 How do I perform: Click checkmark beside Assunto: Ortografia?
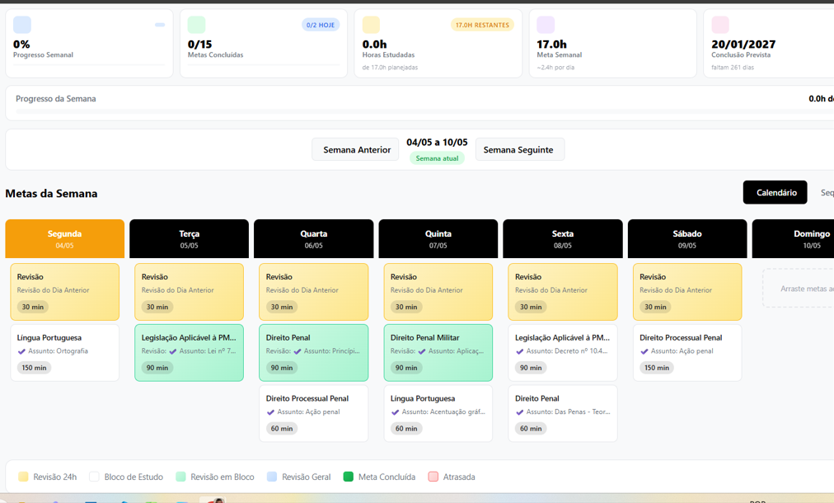21,351
